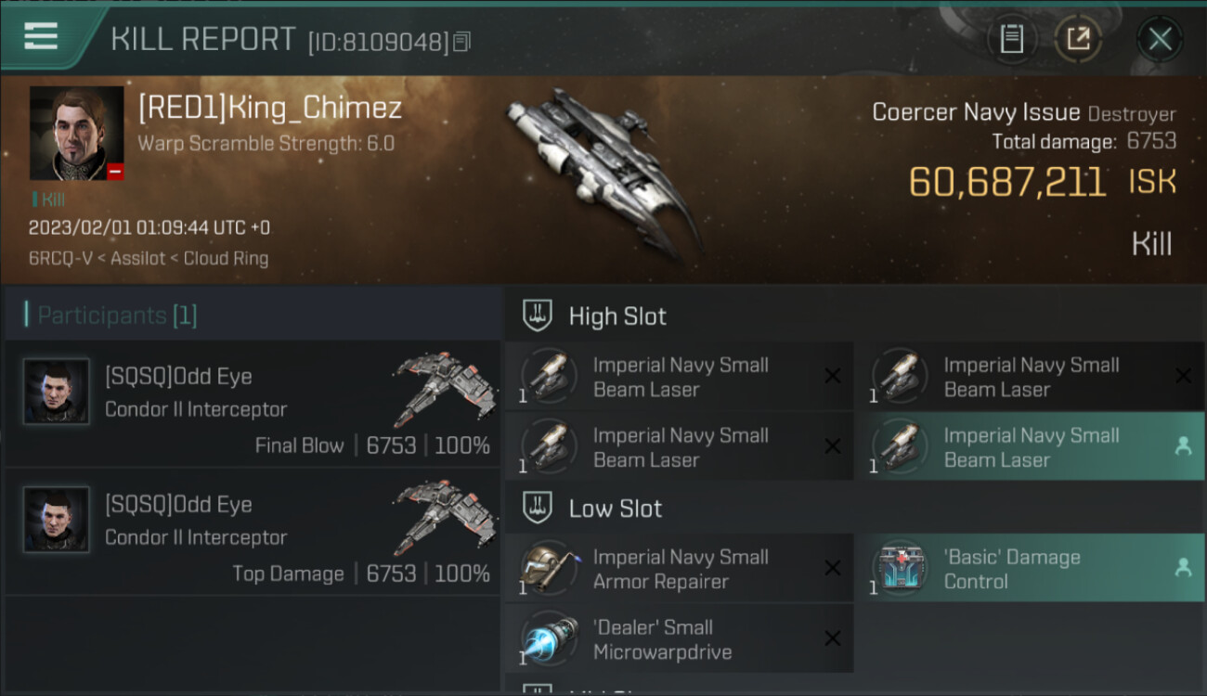Copy the kill report ID icon
The width and height of the screenshot is (1207, 696).
tap(462, 41)
